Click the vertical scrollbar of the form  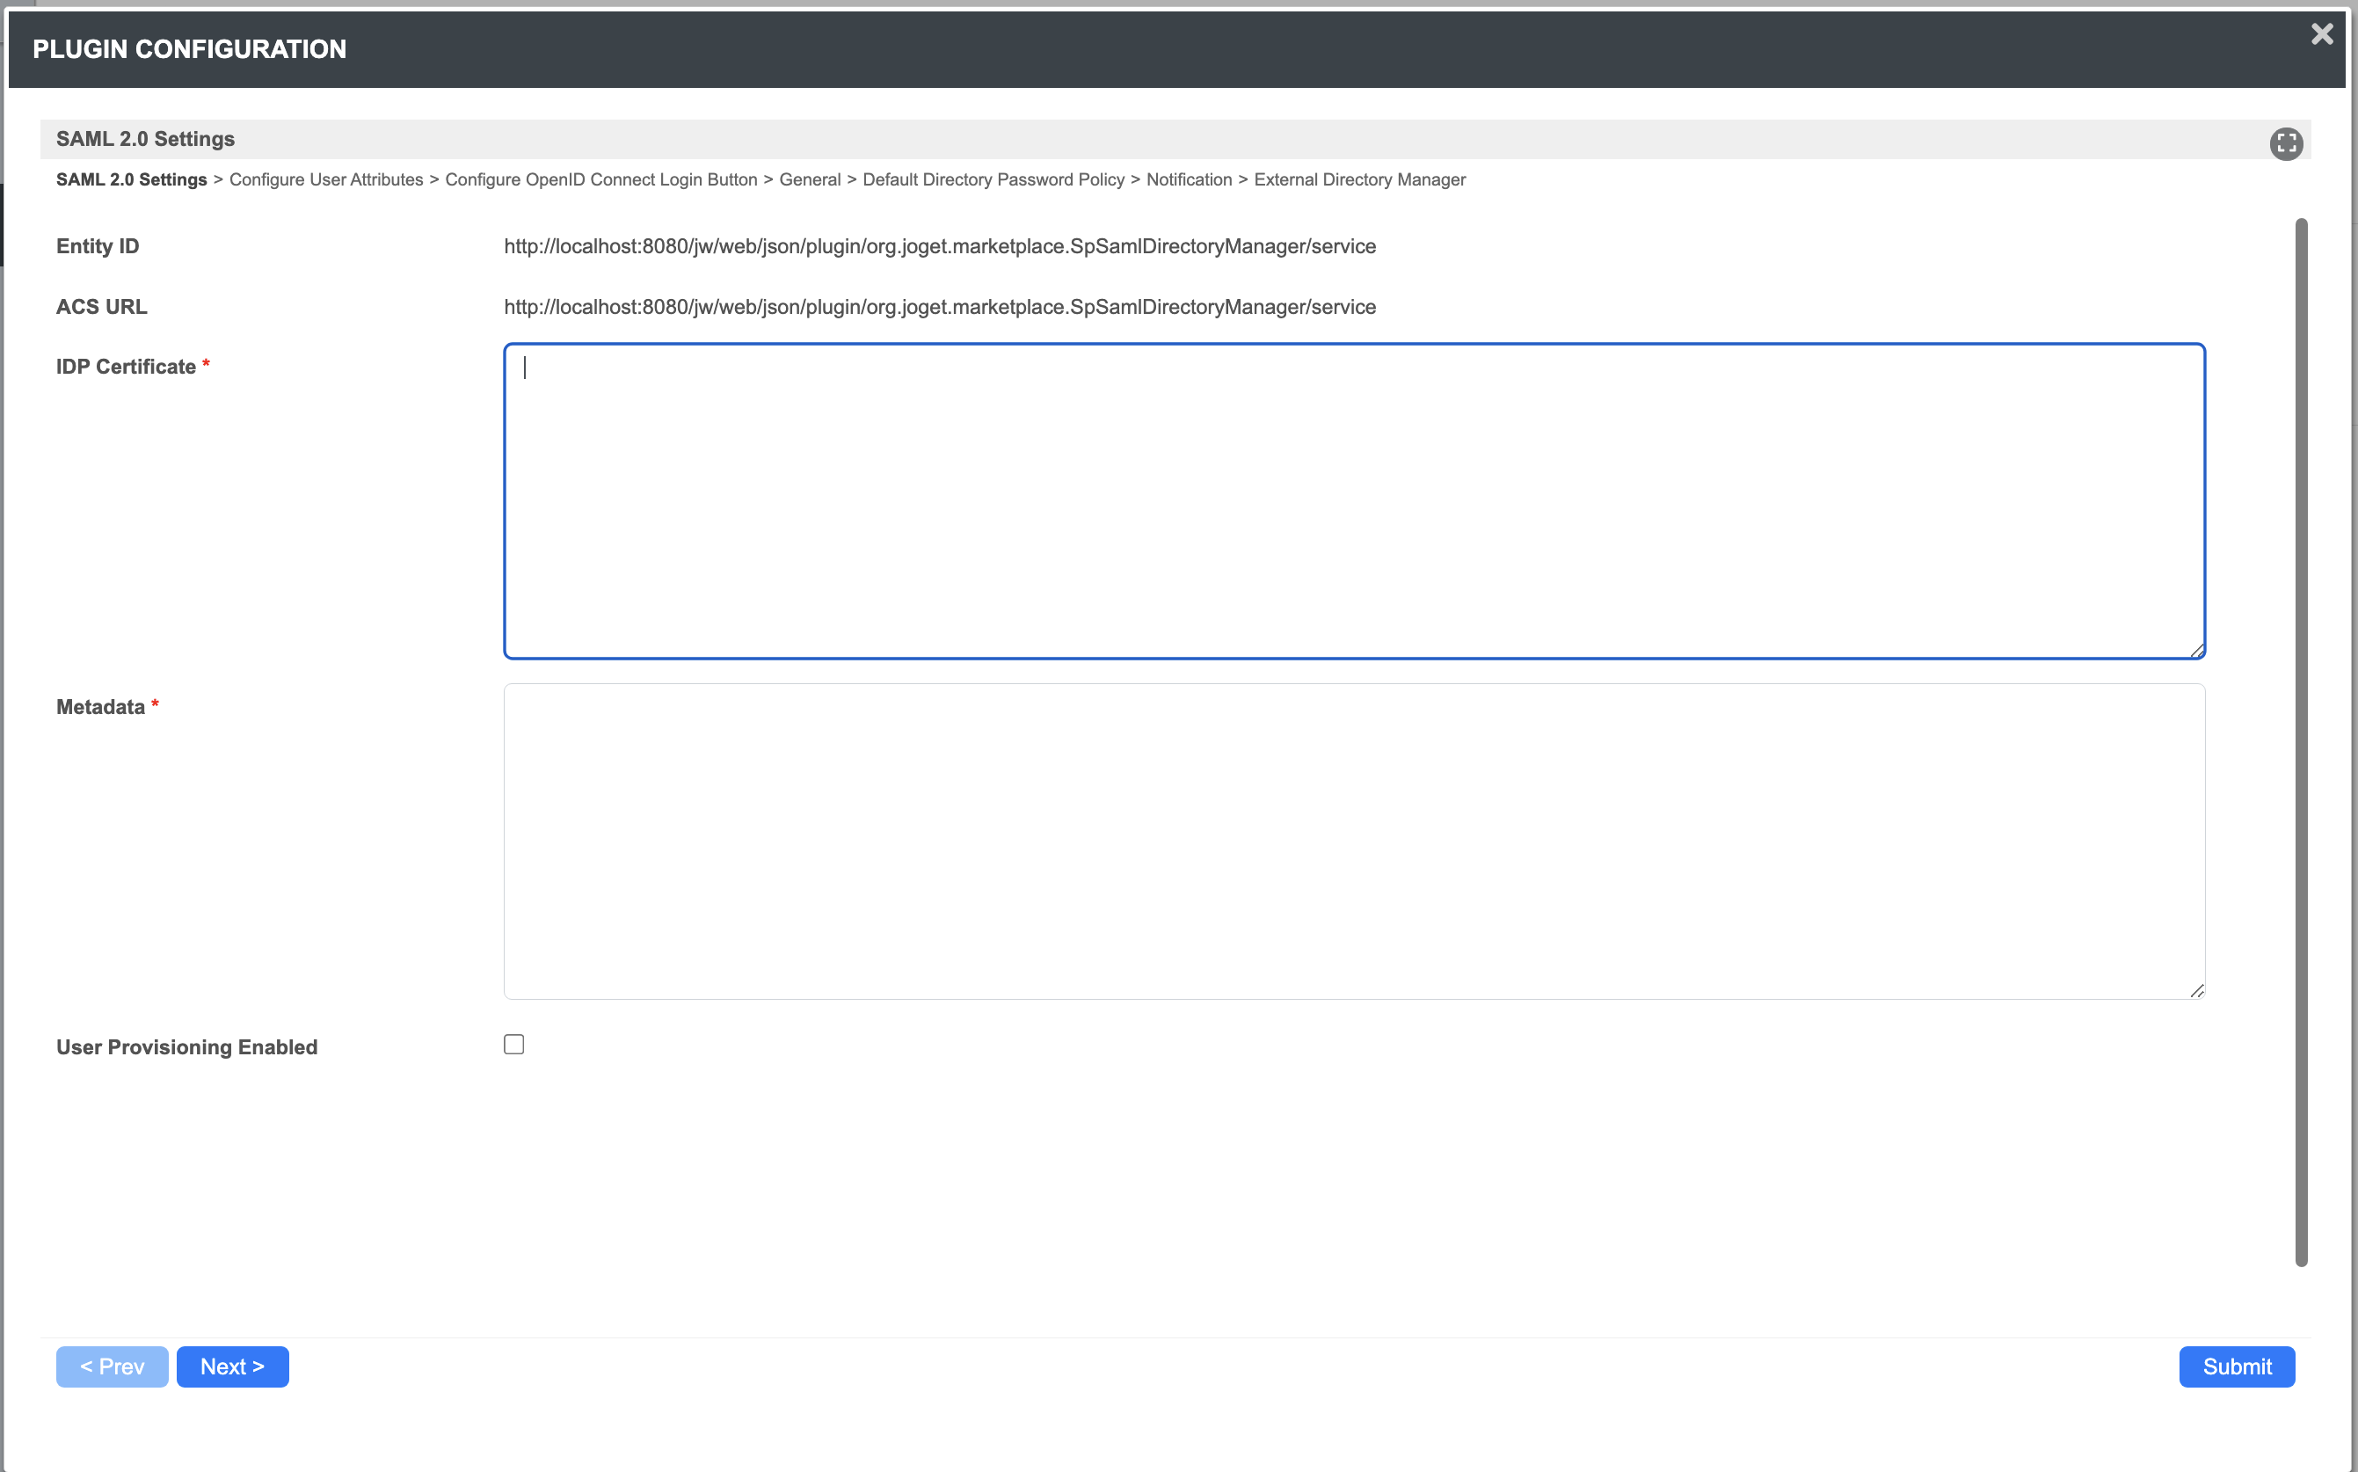click(2301, 740)
